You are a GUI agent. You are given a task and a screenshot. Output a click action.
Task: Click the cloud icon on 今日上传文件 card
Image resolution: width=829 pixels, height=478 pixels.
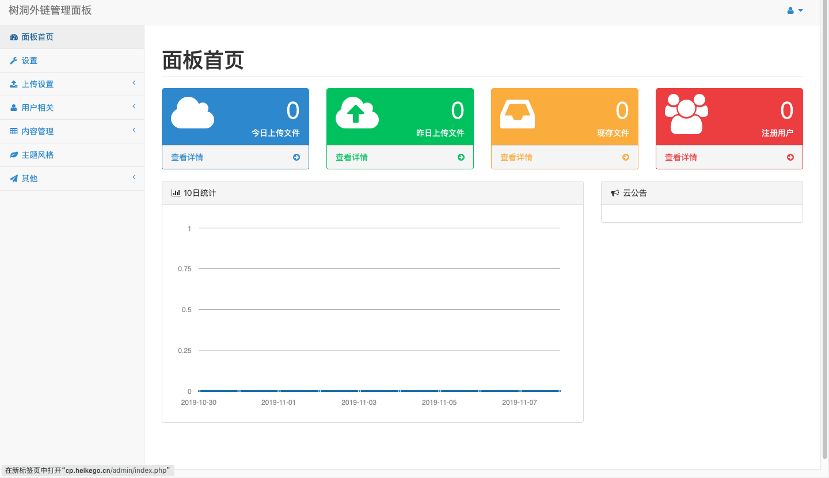[x=192, y=113]
